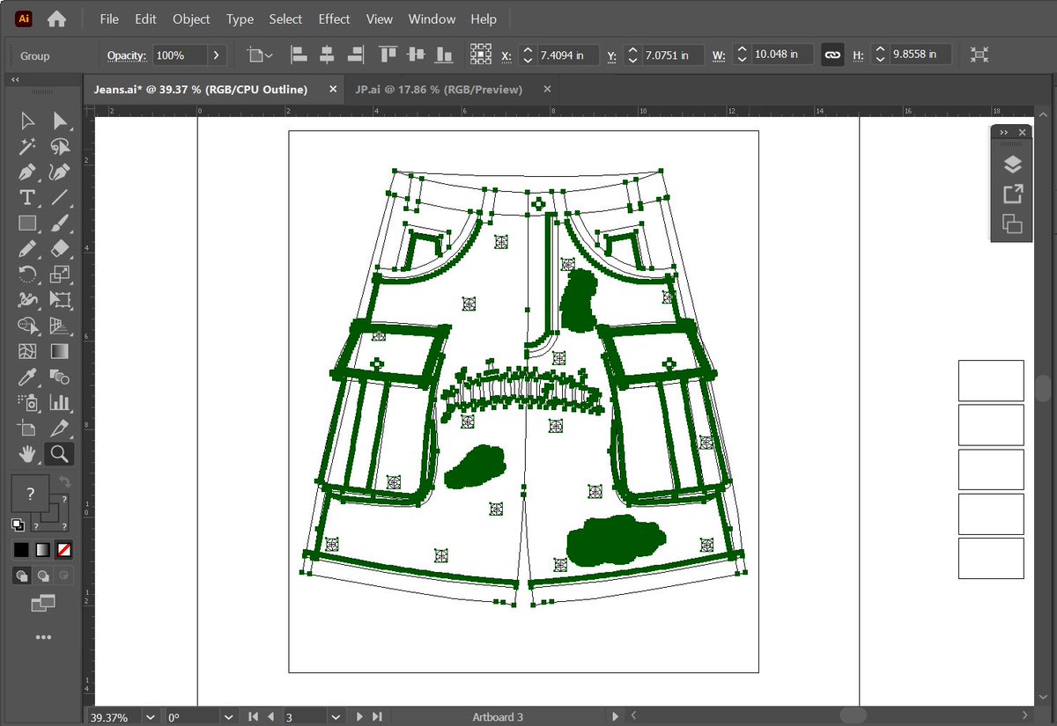Pick the Line Segment tool
Viewport: 1057px width, 726px height.
tap(60, 197)
